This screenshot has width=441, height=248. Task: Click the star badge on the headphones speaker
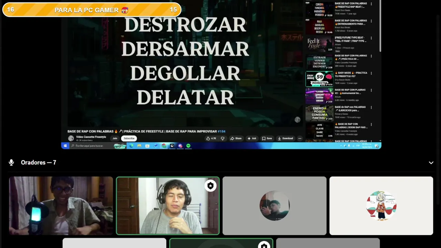(211, 186)
